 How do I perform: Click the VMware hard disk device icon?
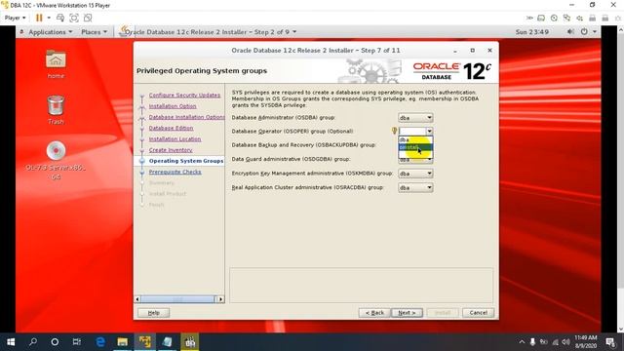[x=541, y=18]
